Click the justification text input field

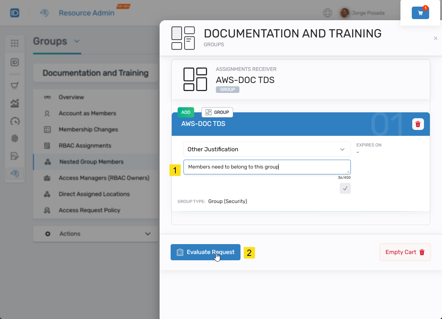click(267, 167)
